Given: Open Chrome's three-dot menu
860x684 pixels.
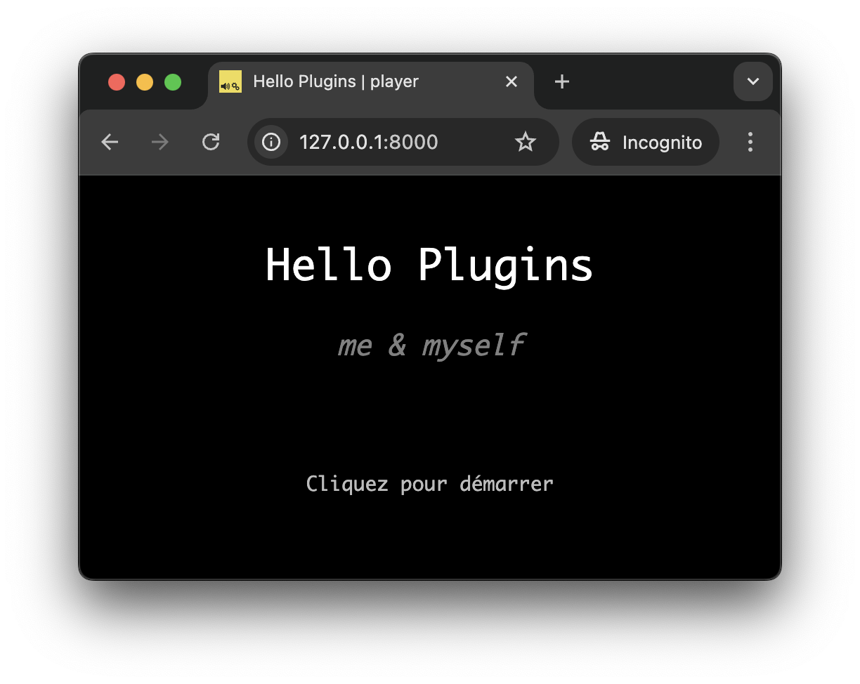Looking at the screenshot, I should pyautogui.click(x=750, y=142).
